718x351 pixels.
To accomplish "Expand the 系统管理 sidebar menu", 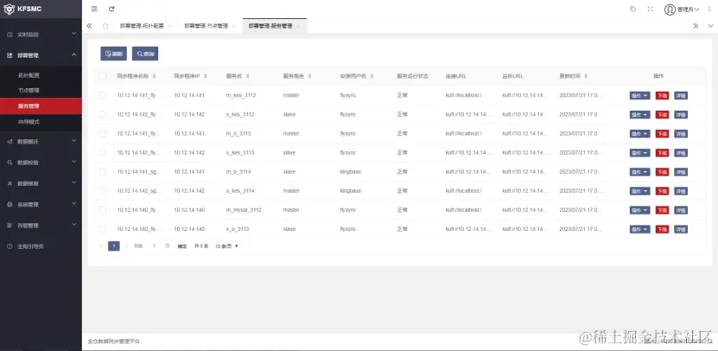I will (41, 204).
